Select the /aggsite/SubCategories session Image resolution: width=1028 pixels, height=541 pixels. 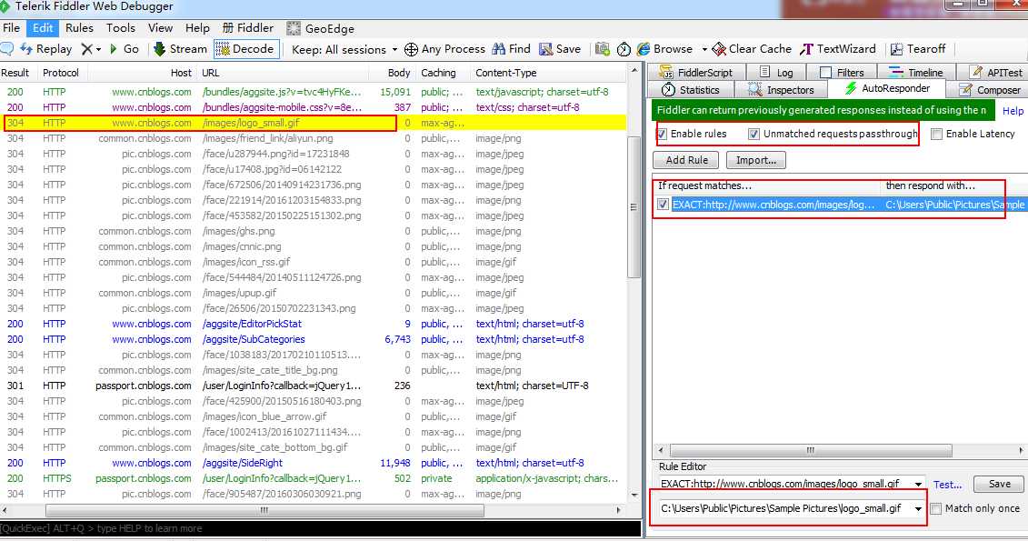(314, 340)
